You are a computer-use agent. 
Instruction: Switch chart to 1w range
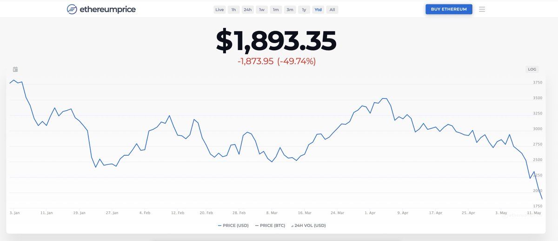click(x=262, y=10)
